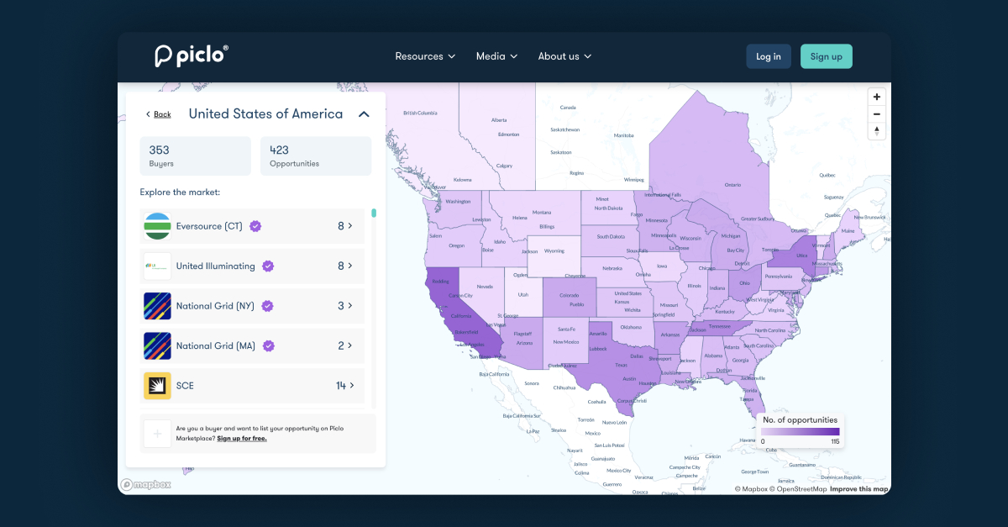The height and width of the screenshot is (527, 1008).
Task: Click National Grid (NY) logo
Action: pos(157,306)
